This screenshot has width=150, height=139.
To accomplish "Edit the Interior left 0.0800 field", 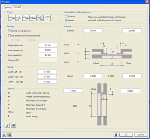I will [x=93, y=76].
